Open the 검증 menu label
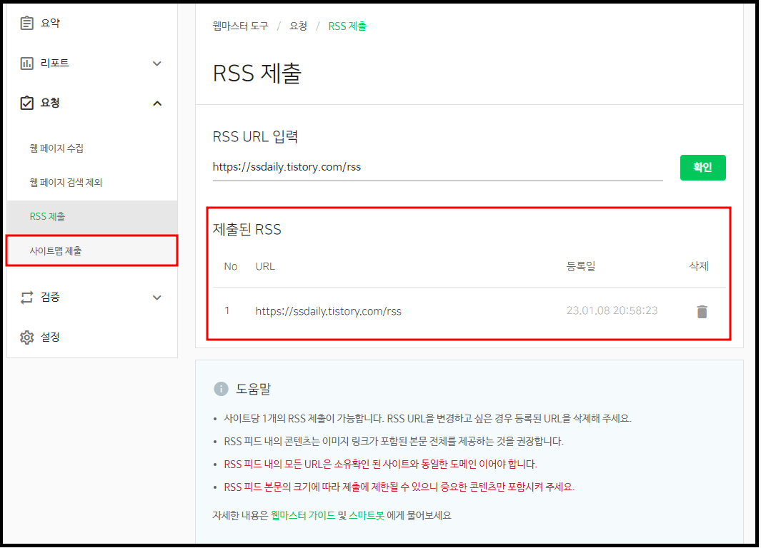761x548 pixels. point(50,297)
